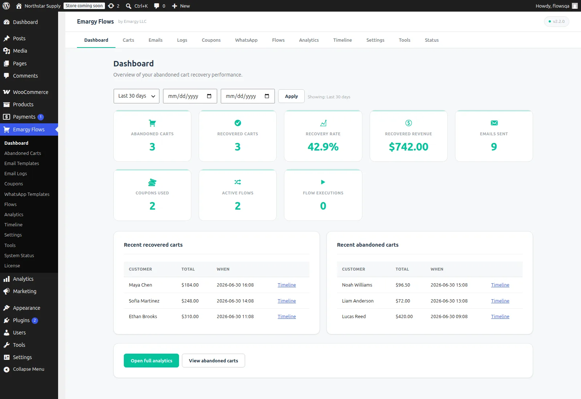Click the recovered revenue dollar icon
The image size is (581, 399).
[x=409, y=123]
